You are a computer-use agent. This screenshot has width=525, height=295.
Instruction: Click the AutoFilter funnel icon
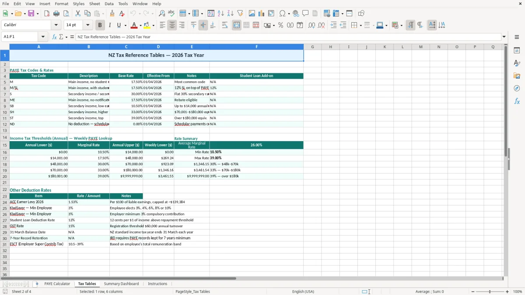point(240,14)
